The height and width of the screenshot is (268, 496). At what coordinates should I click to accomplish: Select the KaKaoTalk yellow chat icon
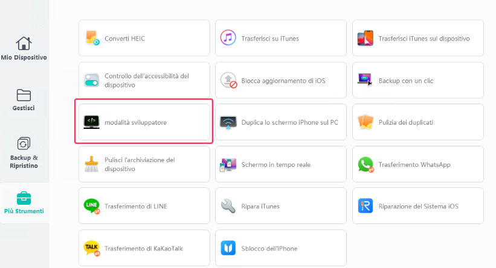point(92,248)
